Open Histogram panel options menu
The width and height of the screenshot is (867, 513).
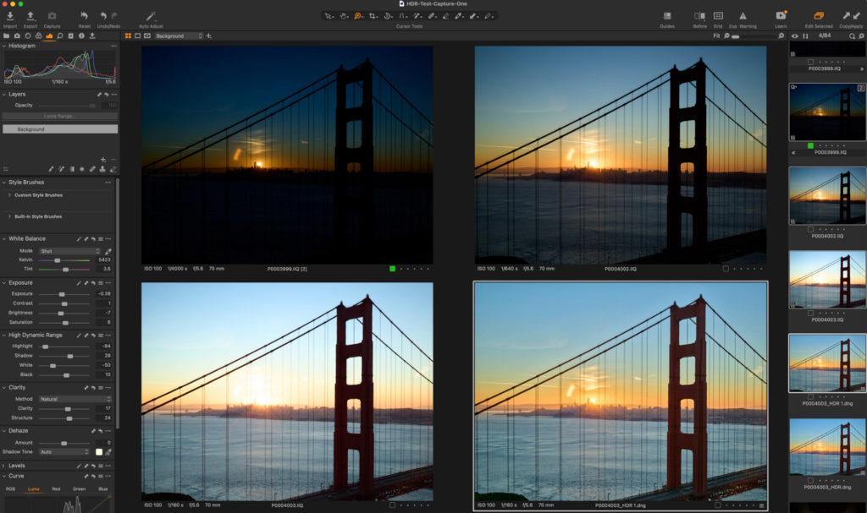[113, 46]
